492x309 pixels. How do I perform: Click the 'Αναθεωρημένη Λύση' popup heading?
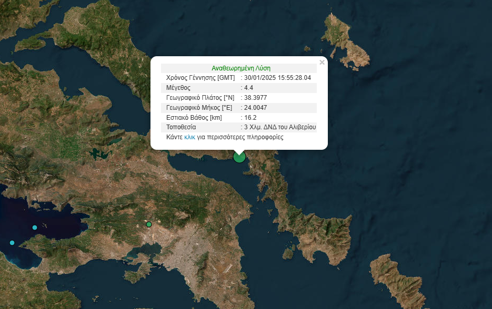pyautogui.click(x=241, y=68)
